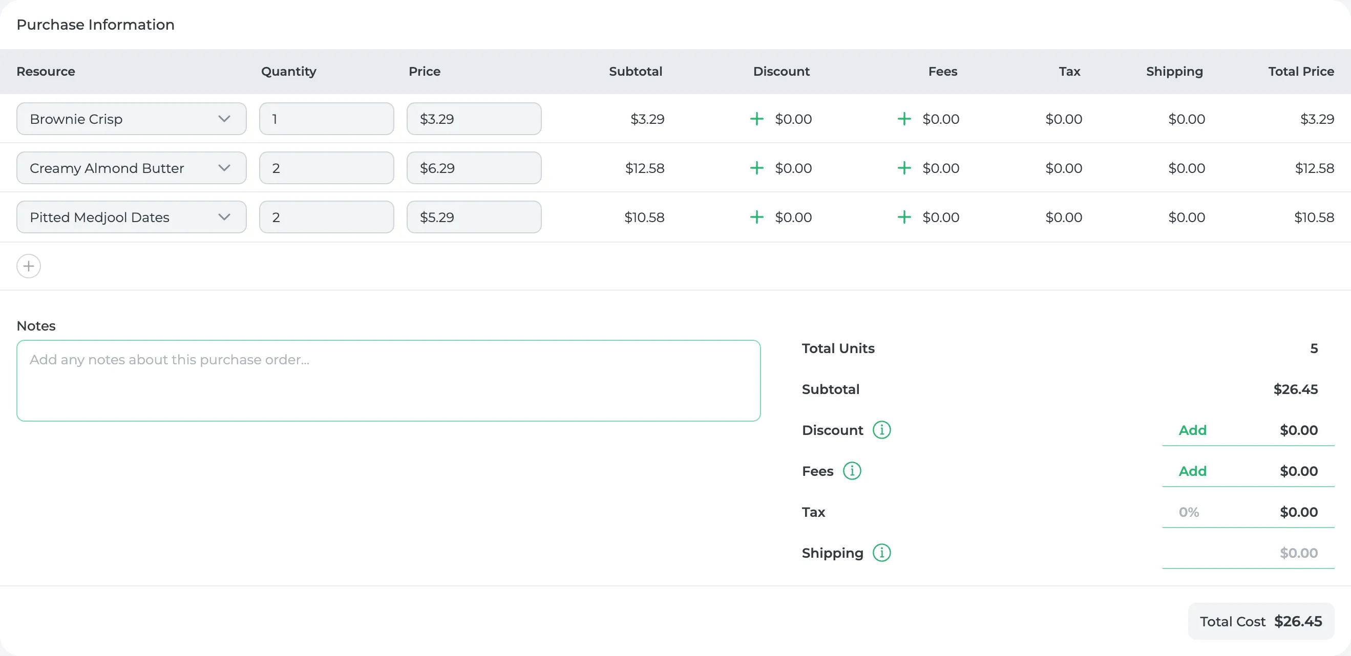
Task: Click the Price column header
Action: pos(424,71)
